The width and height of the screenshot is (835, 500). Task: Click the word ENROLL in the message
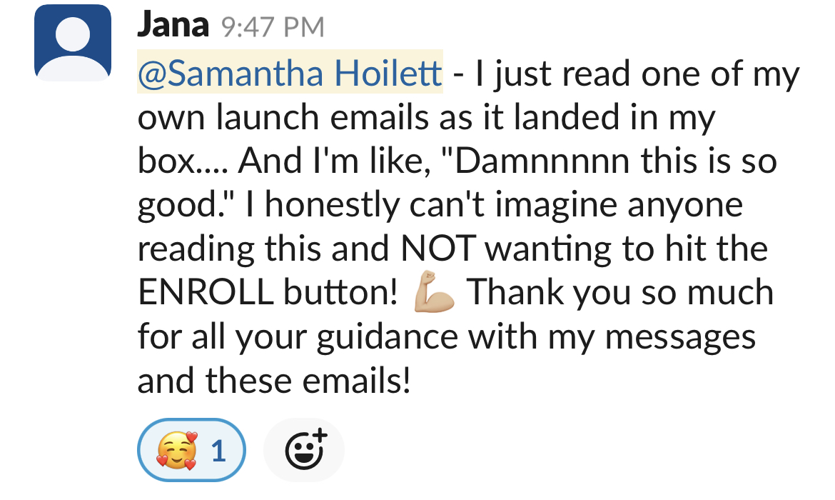point(206,292)
